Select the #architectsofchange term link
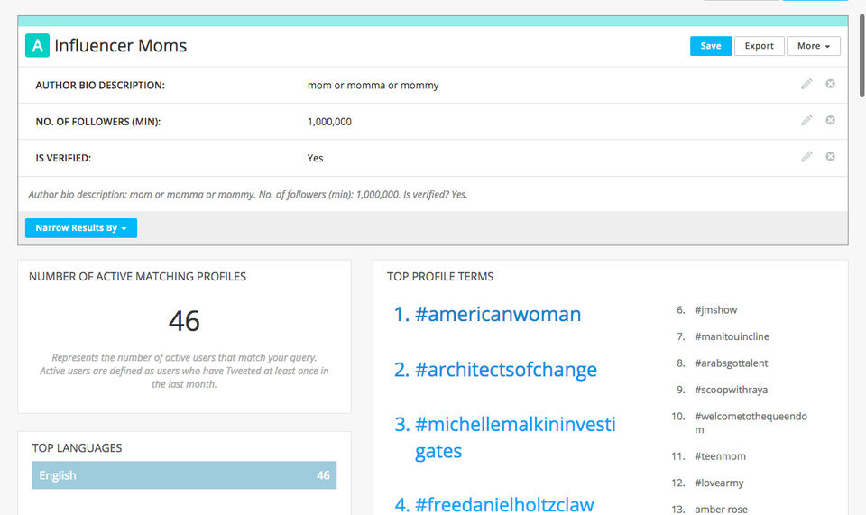 coord(505,370)
